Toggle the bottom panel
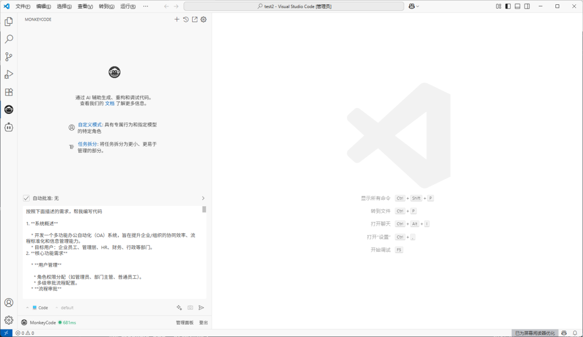 click(x=518, y=6)
